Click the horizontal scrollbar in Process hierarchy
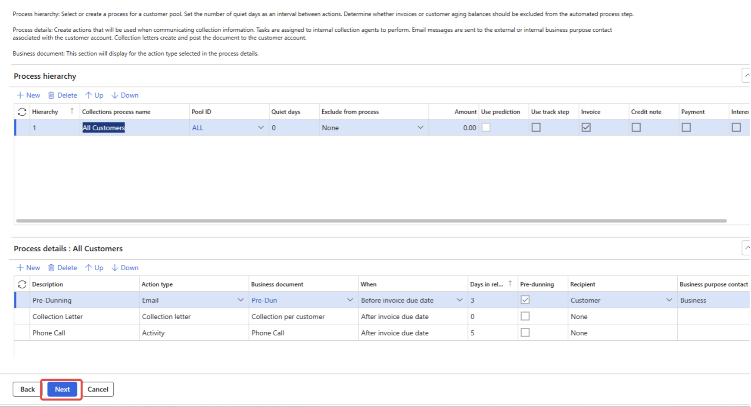This screenshot has height=407, width=751. click(x=371, y=221)
